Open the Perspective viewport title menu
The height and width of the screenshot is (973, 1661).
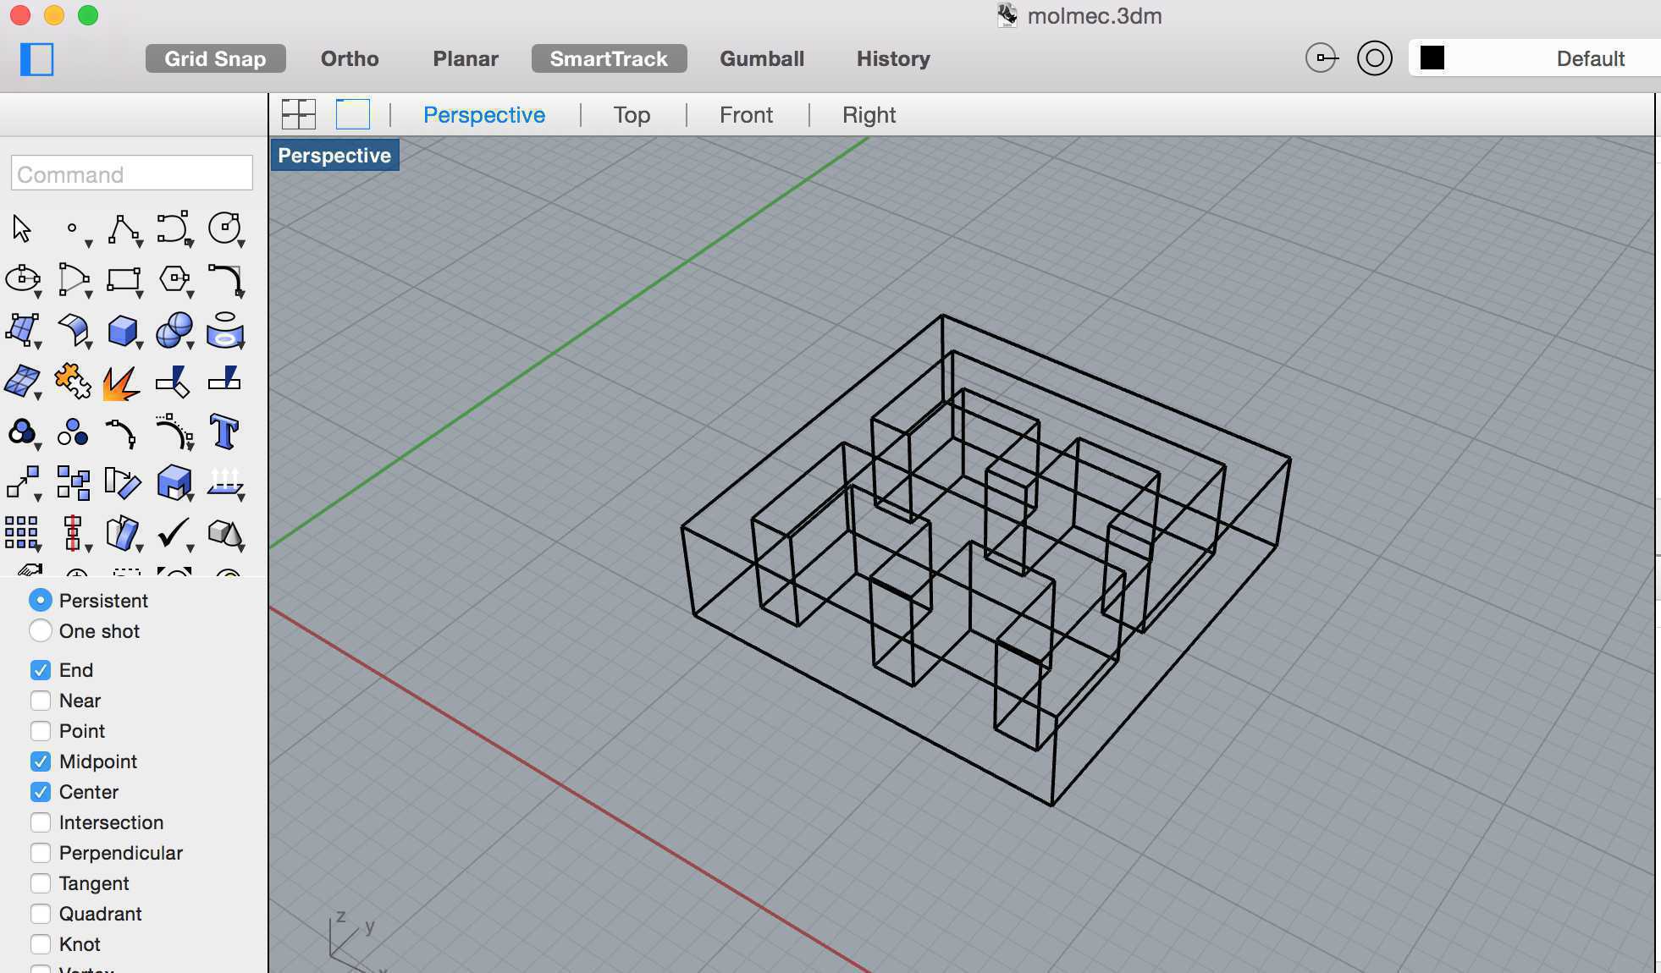click(x=334, y=156)
